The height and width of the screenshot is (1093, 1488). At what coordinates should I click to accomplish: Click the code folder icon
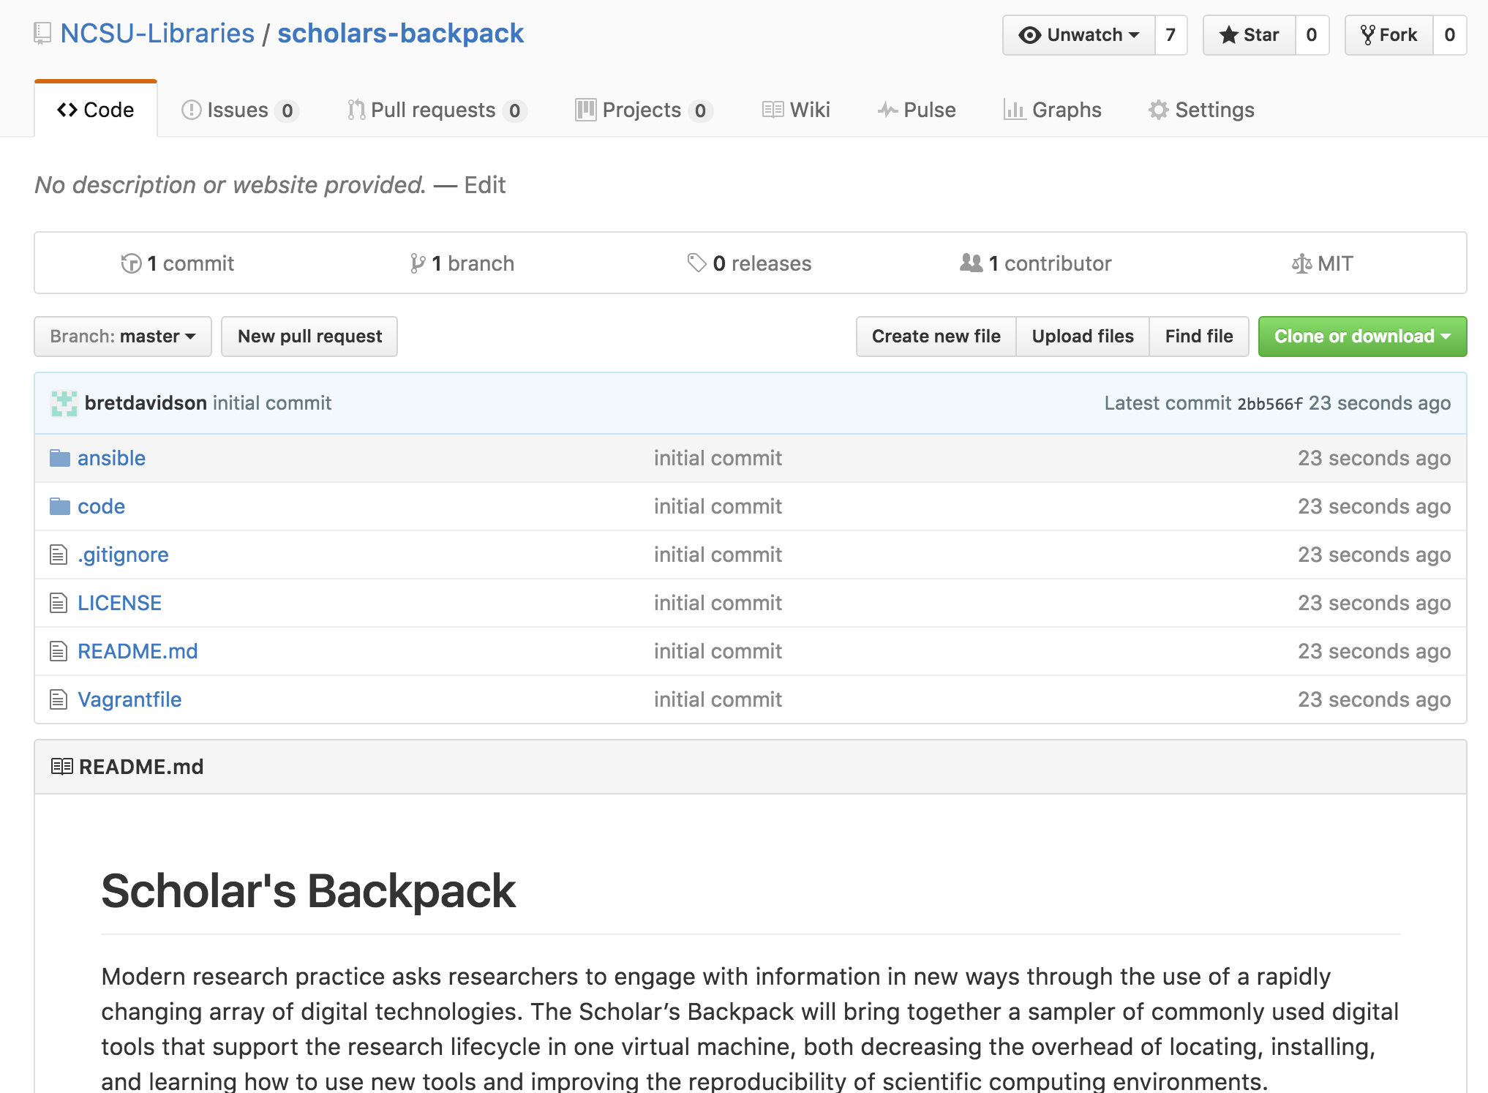pos(60,506)
